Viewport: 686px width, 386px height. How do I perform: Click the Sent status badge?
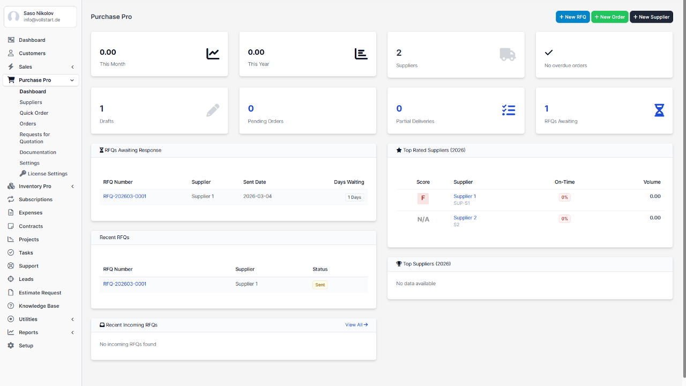(x=320, y=285)
